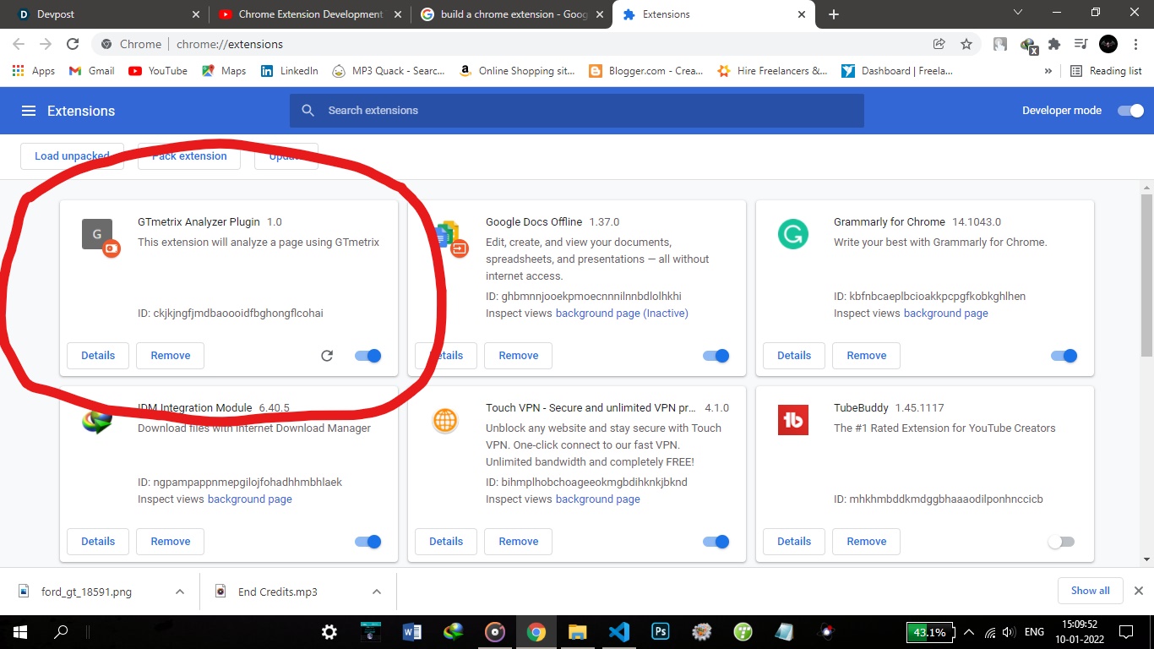This screenshot has height=649, width=1154.
Task: Disable the Touch VPN extension
Action: tap(716, 542)
